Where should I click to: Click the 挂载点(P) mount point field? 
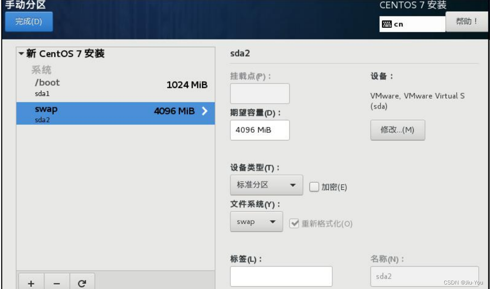click(x=260, y=93)
